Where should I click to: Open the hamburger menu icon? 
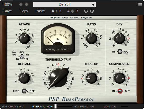point(140,4)
